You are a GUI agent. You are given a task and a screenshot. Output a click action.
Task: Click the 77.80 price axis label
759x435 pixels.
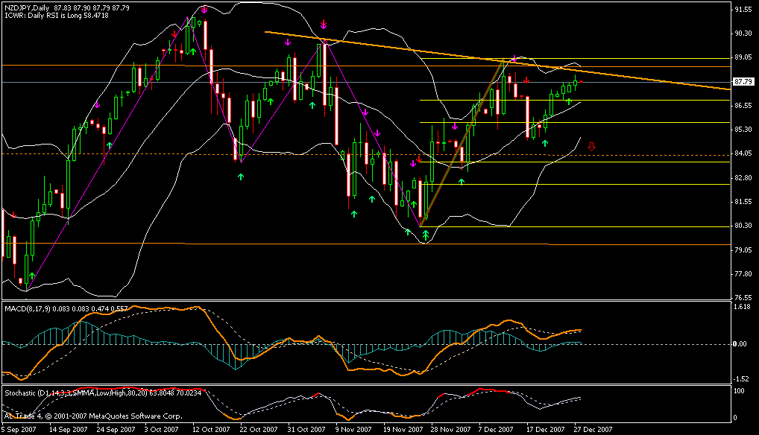[743, 274]
